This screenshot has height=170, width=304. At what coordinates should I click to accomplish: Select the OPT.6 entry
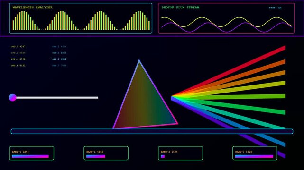[x=18, y=66]
